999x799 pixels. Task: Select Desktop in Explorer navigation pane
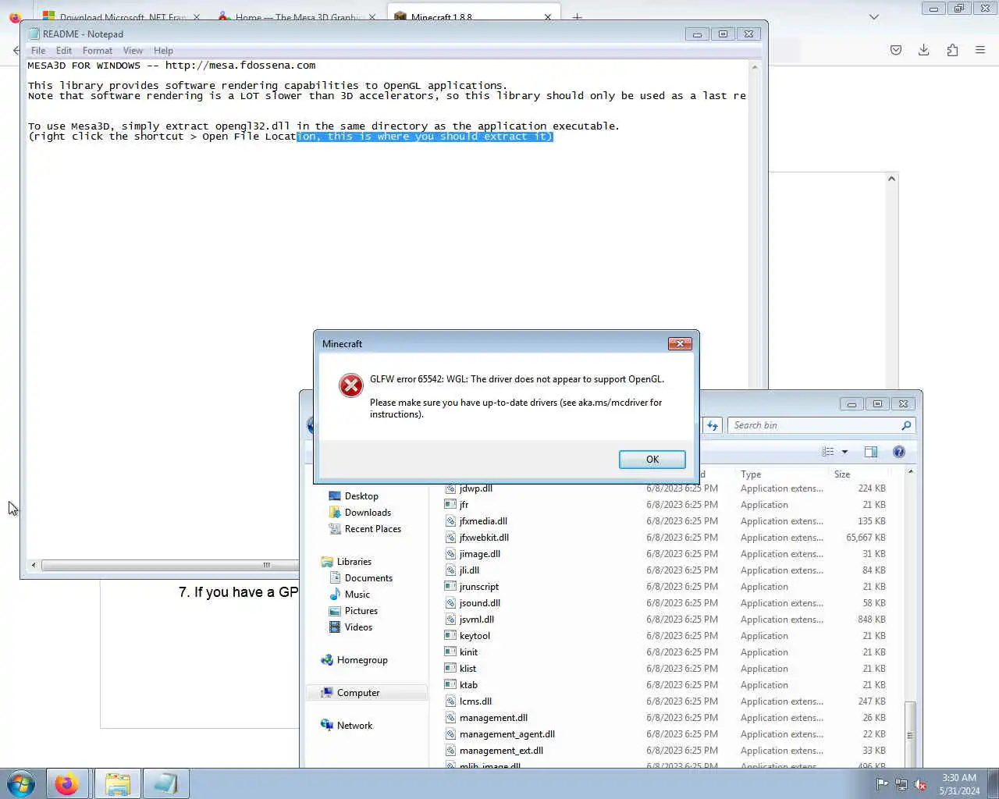361,496
